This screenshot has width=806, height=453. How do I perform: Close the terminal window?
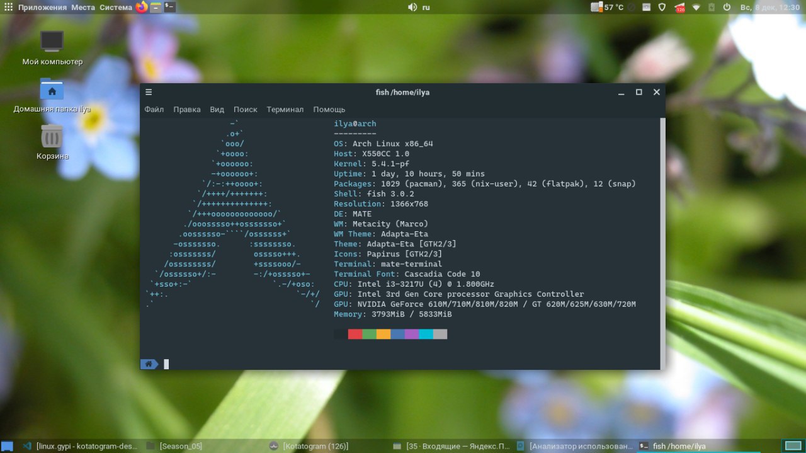click(x=656, y=92)
